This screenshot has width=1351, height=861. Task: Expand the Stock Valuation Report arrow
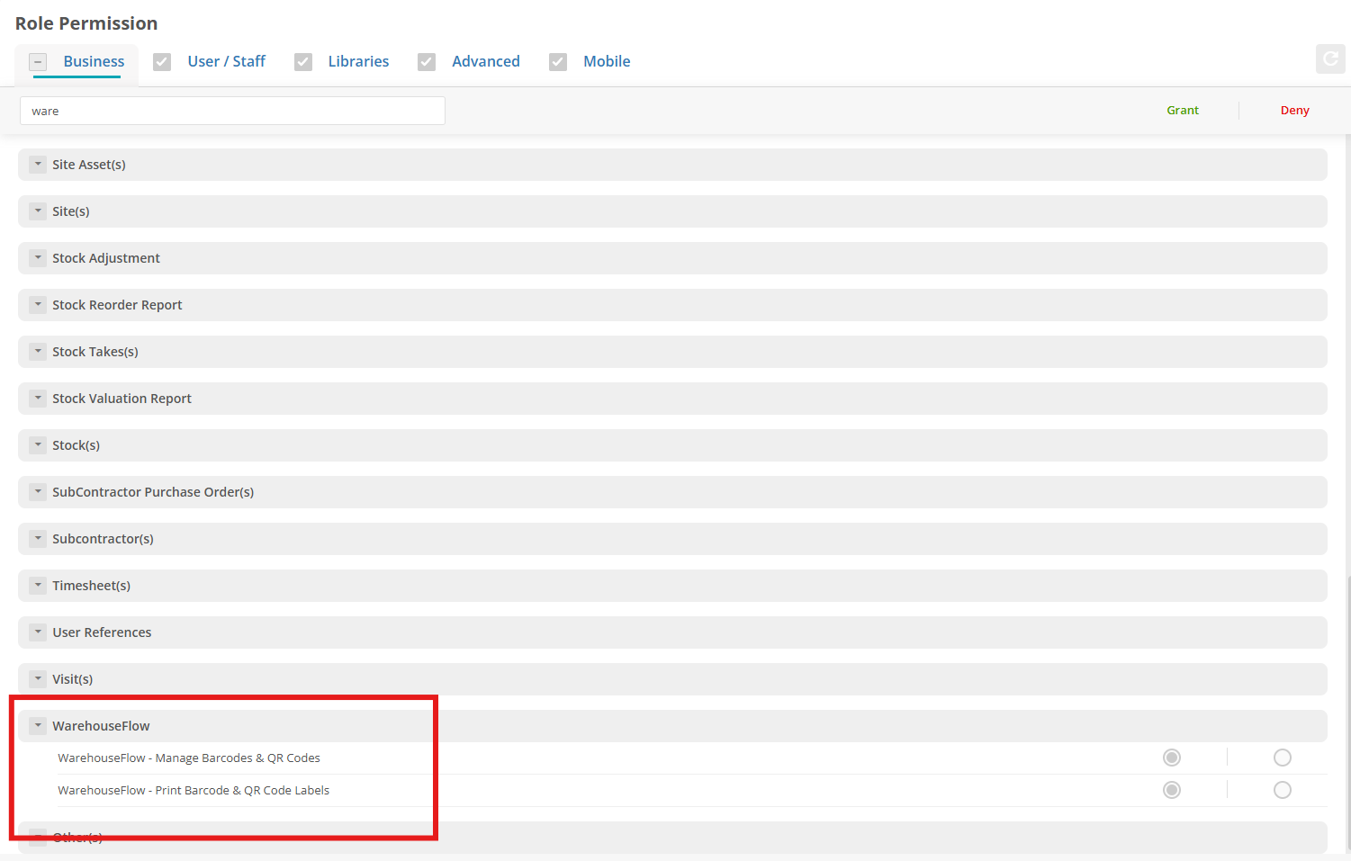pyautogui.click(x=38, y=399)
